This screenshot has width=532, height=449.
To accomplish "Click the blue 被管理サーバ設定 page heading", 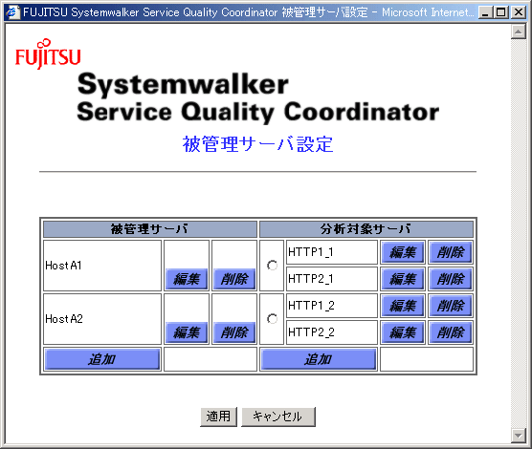I will pos(257,144).
